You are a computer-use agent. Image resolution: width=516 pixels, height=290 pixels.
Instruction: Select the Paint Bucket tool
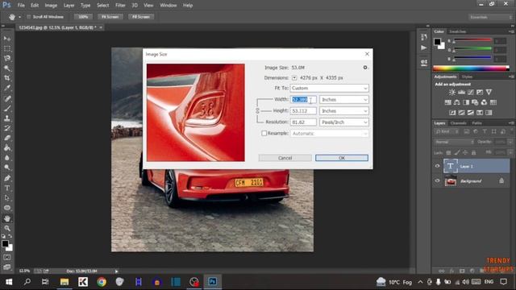pyautogui.click(x=7, y=148)
